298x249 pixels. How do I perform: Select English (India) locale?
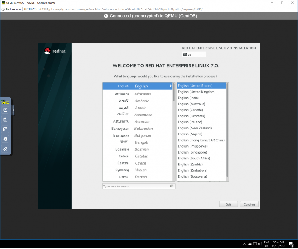[x=201, y=98]
